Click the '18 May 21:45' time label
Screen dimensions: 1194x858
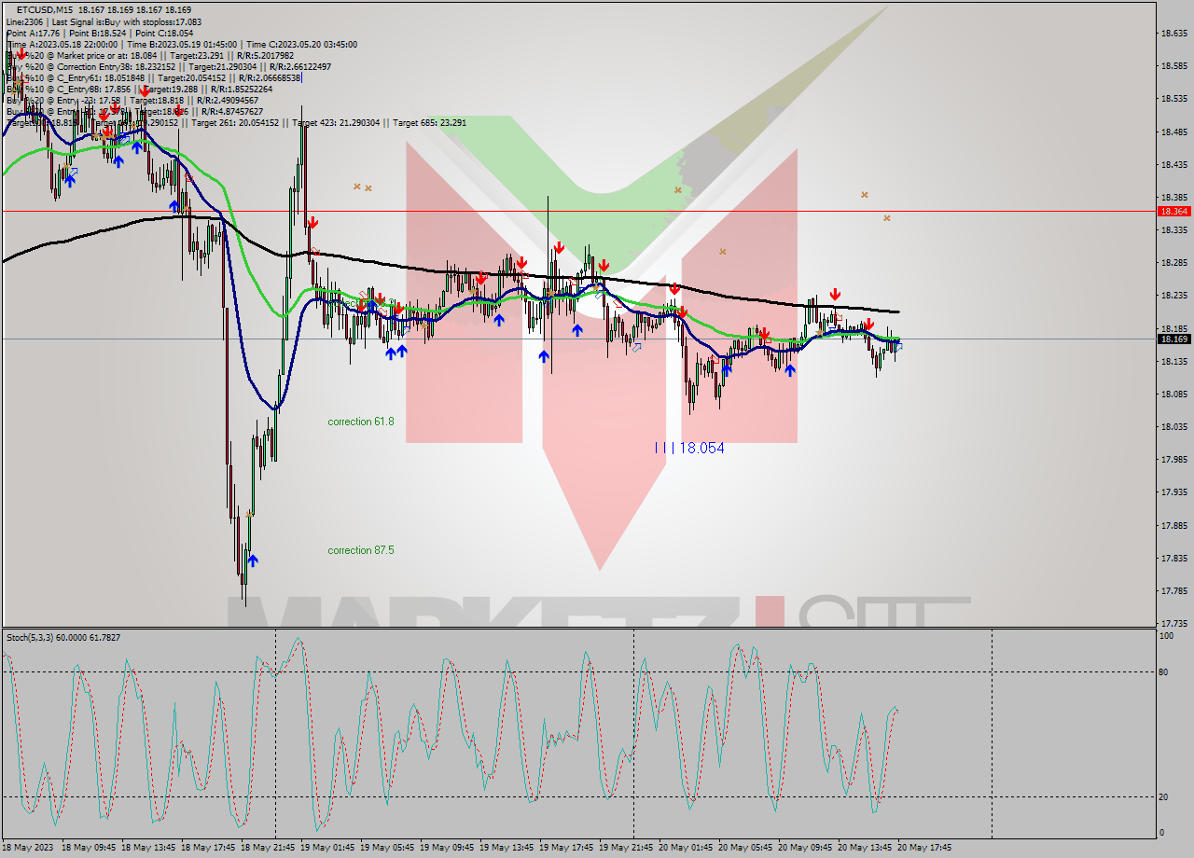(268, 848)
